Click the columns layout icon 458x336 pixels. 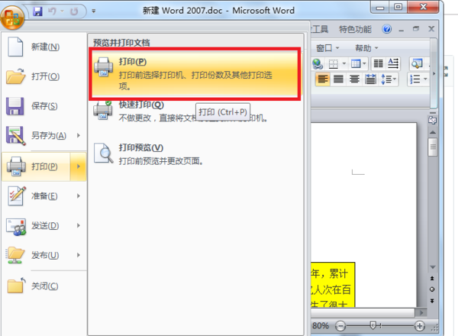(x=379, y=63)
